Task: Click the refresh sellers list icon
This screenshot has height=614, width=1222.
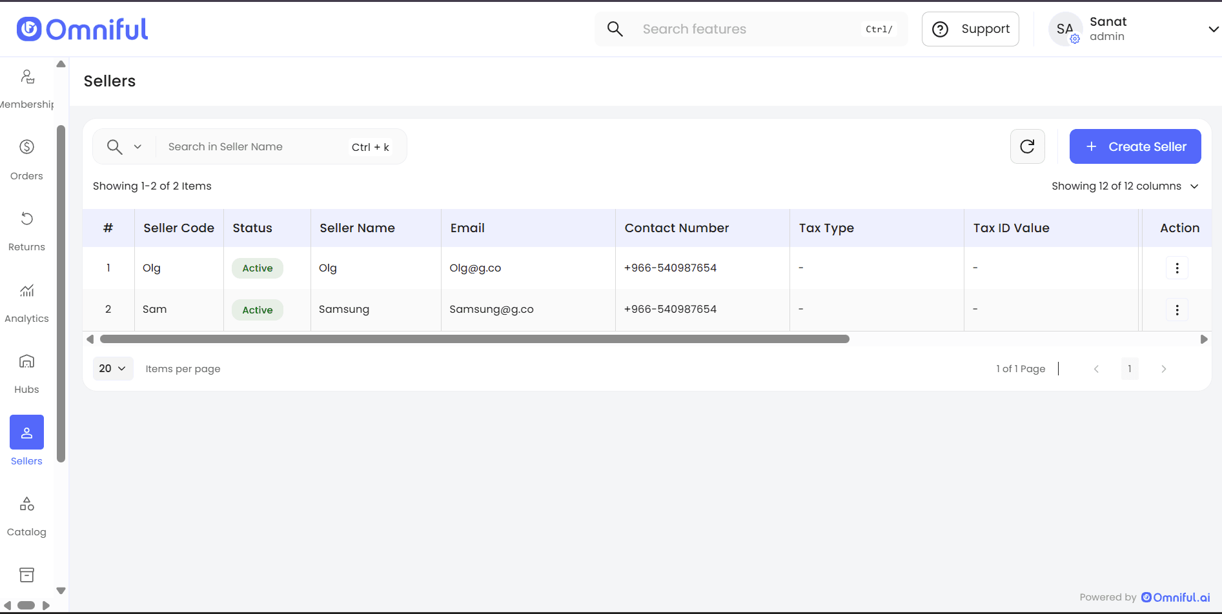Action: coord(1027,146)
